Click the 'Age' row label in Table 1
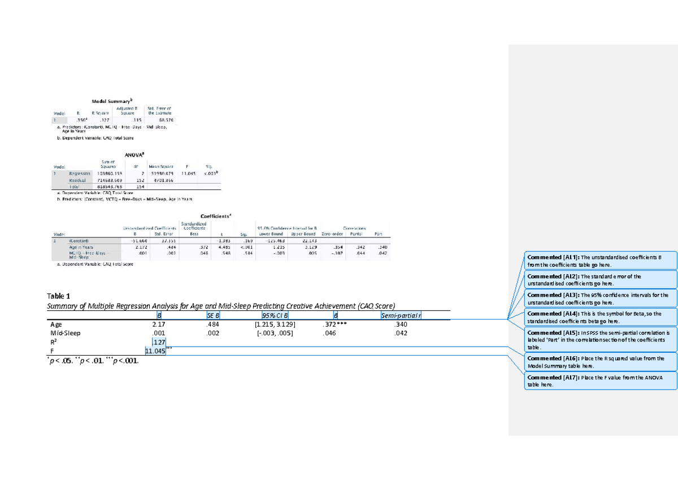 56,325
